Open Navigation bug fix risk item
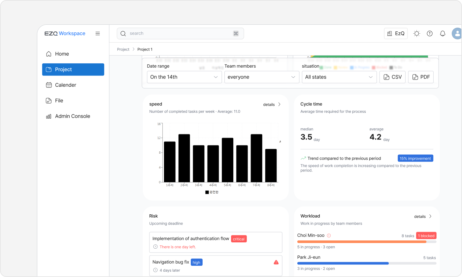Screen dimensions: 462x277 point(216,266)
